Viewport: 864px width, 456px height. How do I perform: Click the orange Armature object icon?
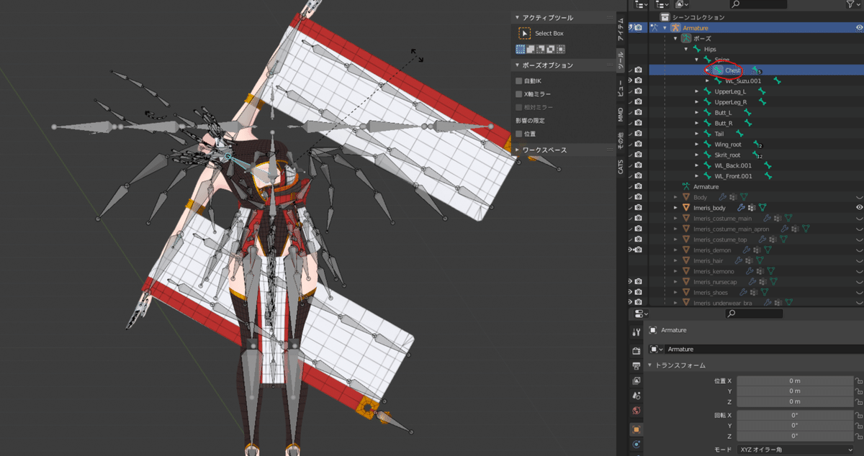[675, 27]
